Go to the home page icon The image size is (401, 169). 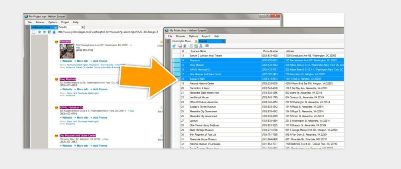[x=53, y=32]
